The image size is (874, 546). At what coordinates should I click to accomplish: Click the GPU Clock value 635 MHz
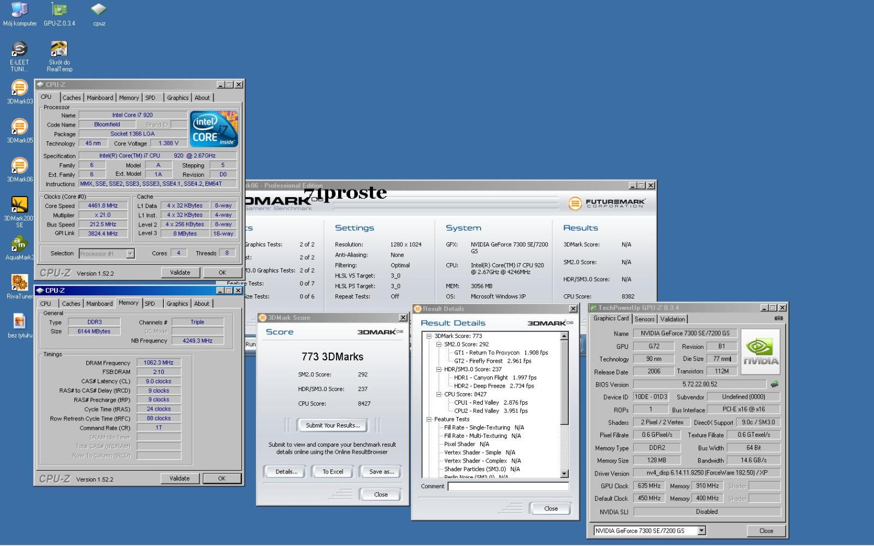[649, 486]
